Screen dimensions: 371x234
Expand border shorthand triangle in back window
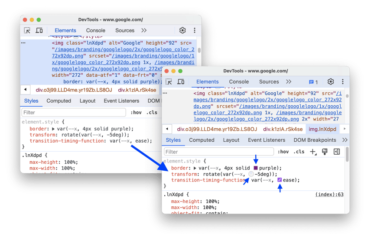(53, 129)
